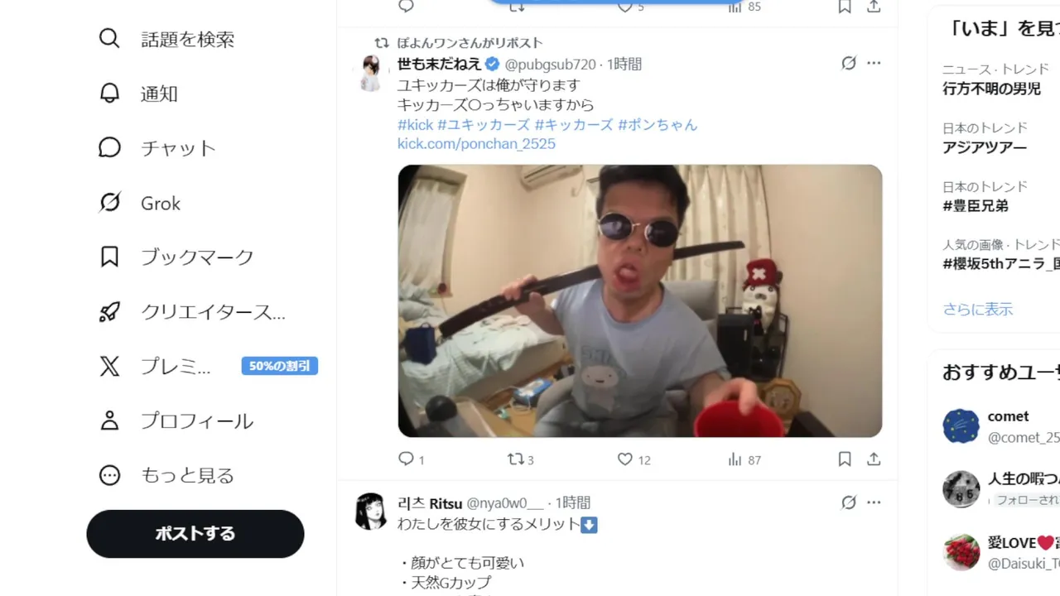
Task: Open チャット from sidebar
Action: pos(157,148)
